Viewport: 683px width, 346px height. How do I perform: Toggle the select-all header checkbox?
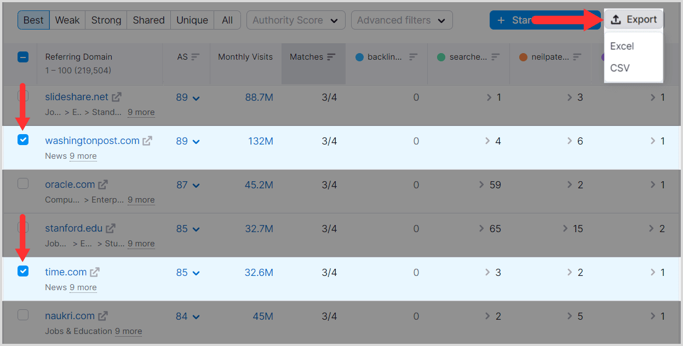(23, 57)
